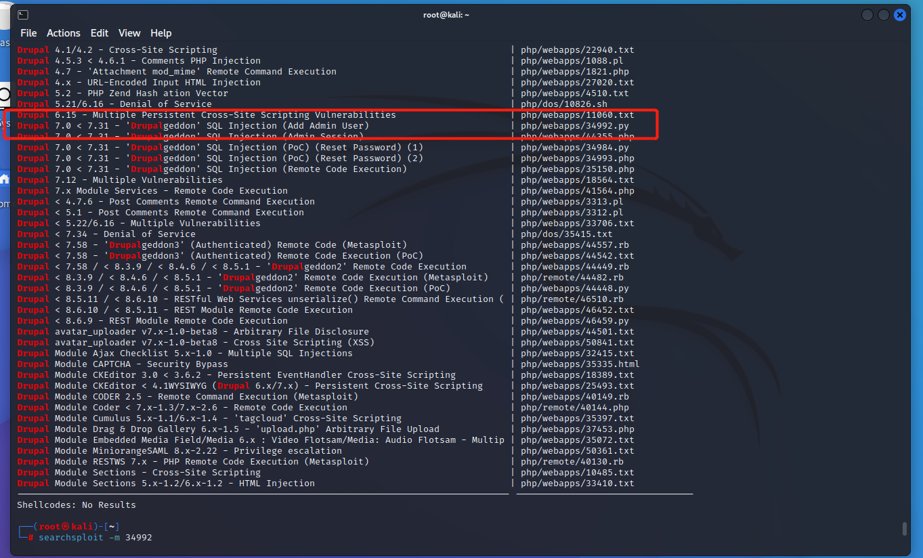The height and width of the screenshot is (558, 923).
Task: Click 'Module MiniorangeSAML 8.x-2.22 - Privilege escalation' entry
Action: tap(198, 451)
